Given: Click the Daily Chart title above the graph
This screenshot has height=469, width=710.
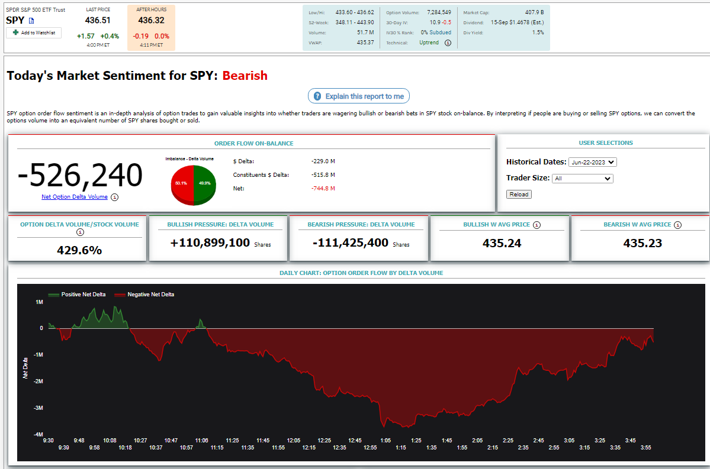Looking at the screenshot, I should tap(361, 273).
